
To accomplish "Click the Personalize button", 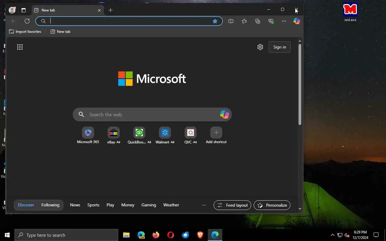I will tap(272, 205).
